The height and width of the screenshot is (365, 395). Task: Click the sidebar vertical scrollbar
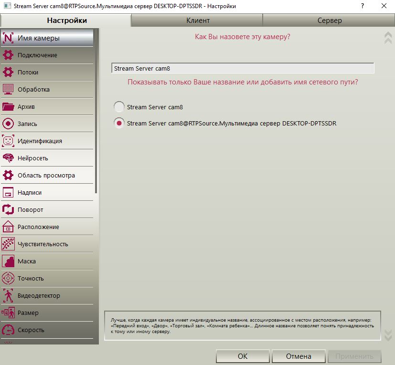click(x=96, y=111)
